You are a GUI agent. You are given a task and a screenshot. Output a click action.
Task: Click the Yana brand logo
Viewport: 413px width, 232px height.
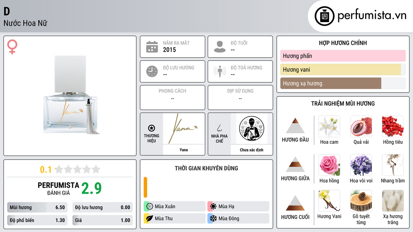pos(184,128)
